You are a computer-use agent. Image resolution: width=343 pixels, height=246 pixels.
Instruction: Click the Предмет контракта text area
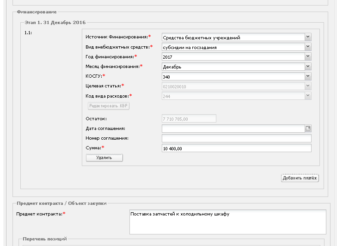coord(227,222)
